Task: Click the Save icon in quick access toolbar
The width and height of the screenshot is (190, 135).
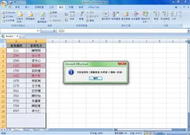Action: click(x=11, y=2)
